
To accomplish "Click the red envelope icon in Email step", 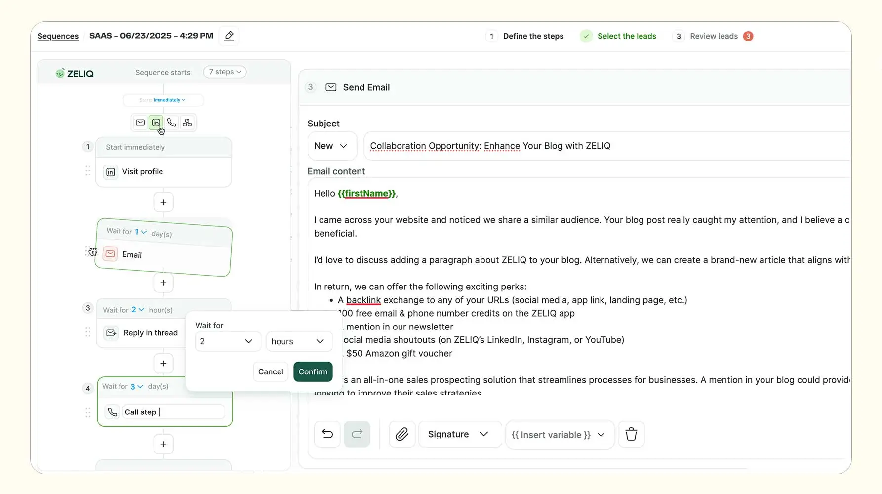I will pos(110,254).
